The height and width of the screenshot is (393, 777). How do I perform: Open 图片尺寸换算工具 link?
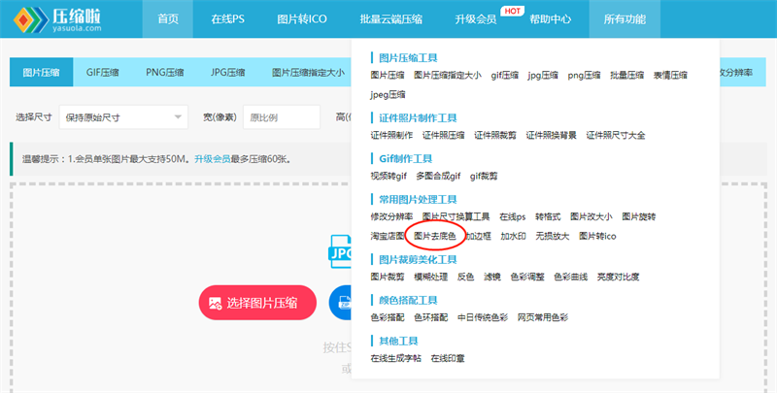click(x=456, y=216)
